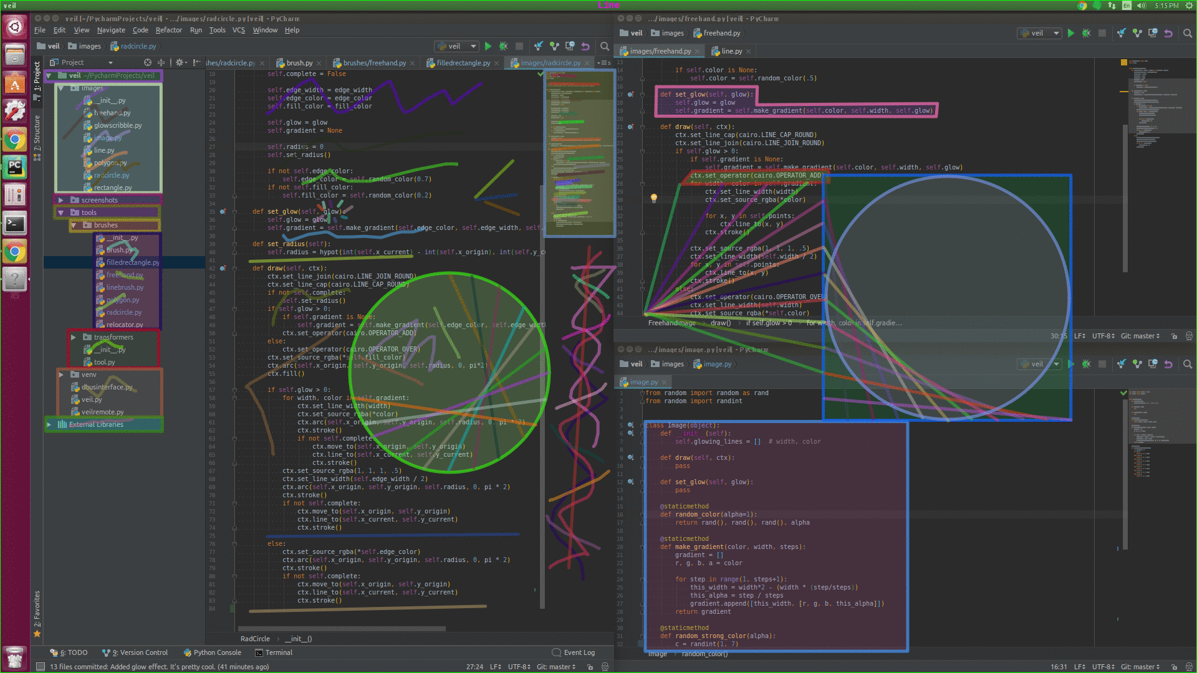
Task: Click the VCS revert arrow in the freehand.py window
Action: pos(1168,33)
